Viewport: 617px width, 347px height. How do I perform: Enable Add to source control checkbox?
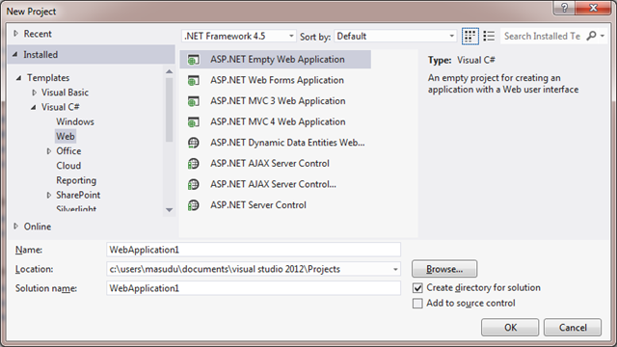[x=417, y=304]
